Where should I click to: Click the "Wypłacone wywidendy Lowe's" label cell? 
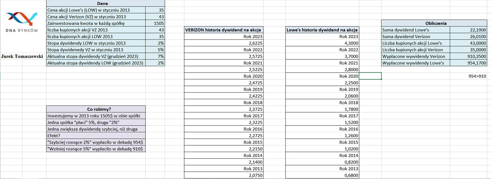[x=416, y=63]
